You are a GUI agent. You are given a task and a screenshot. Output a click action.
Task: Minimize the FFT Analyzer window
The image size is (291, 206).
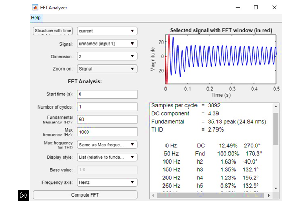[238, 7]
